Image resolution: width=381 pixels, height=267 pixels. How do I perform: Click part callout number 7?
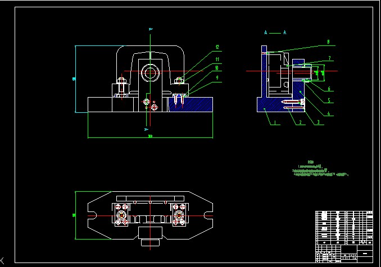point(329,58)
